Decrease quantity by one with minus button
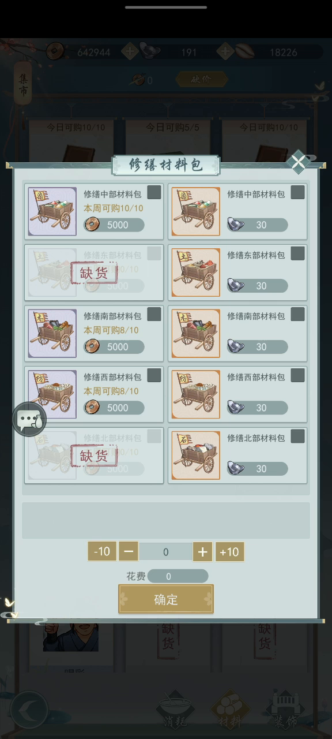Screen dimensions: 332x739 [x=129, y=552]
